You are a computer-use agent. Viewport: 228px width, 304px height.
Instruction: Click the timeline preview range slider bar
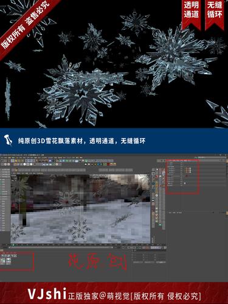pos(61,247)
